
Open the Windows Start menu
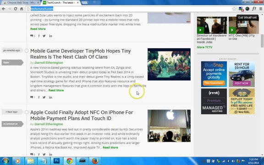pos(5,161)
